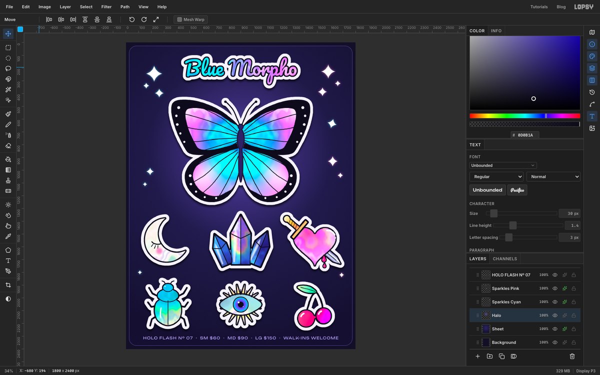Open the Unbounded font family dropdown

coord(503,165)
